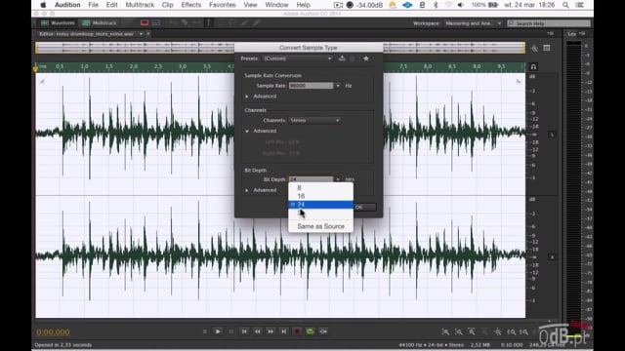Screen dimensions: 625x351
Task: Zoom out amplitude icon
Action: (459, 331)
